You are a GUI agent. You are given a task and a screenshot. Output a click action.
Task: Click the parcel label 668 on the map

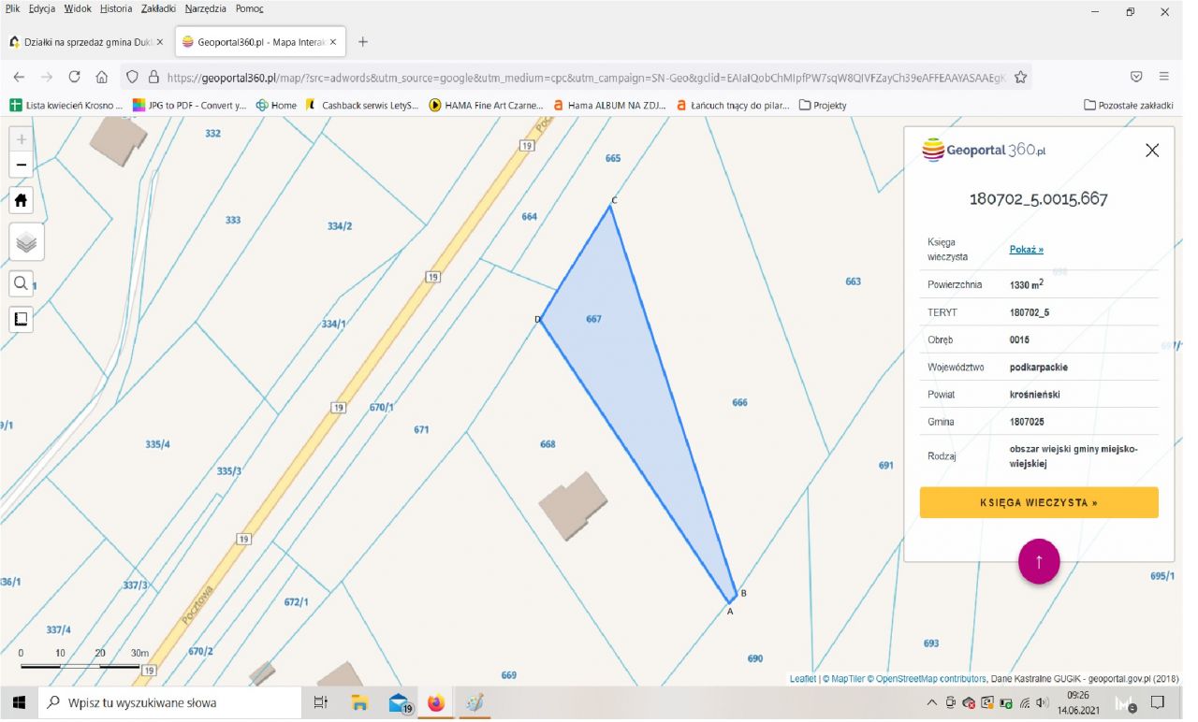[548, 444]
